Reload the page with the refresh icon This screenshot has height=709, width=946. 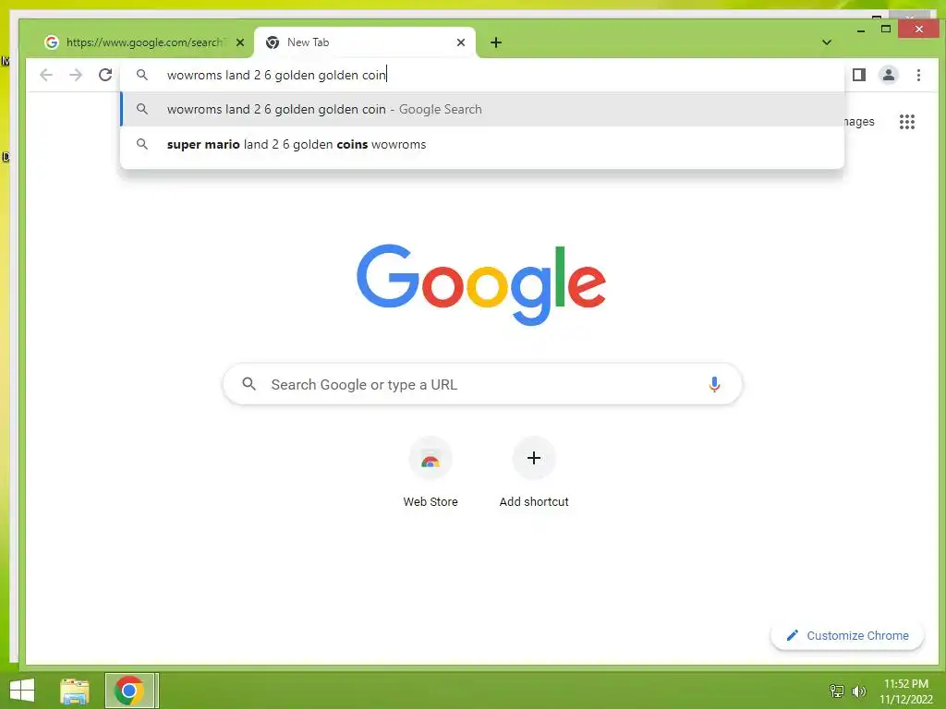click(105, 75)
